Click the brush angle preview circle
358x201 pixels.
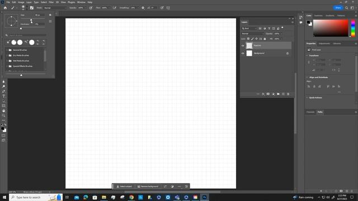tap(11, 21)
